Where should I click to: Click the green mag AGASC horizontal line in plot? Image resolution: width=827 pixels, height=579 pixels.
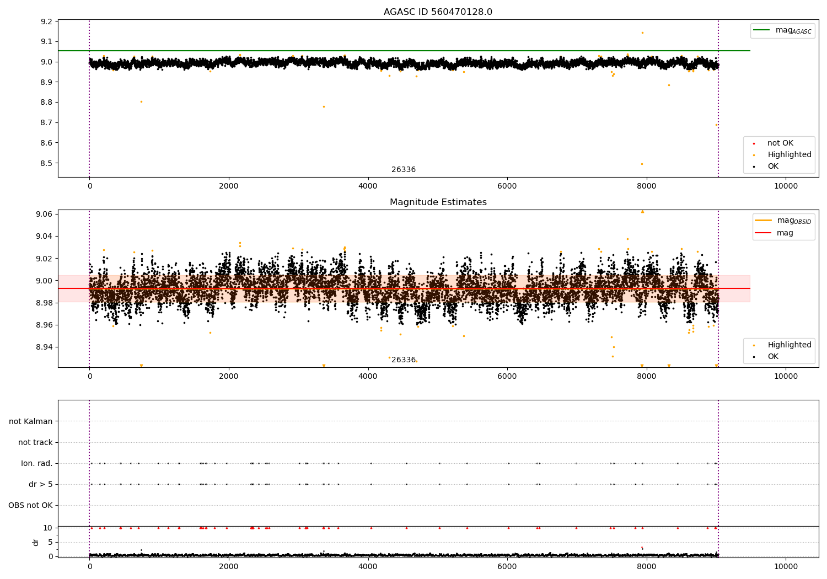[404, 51]
